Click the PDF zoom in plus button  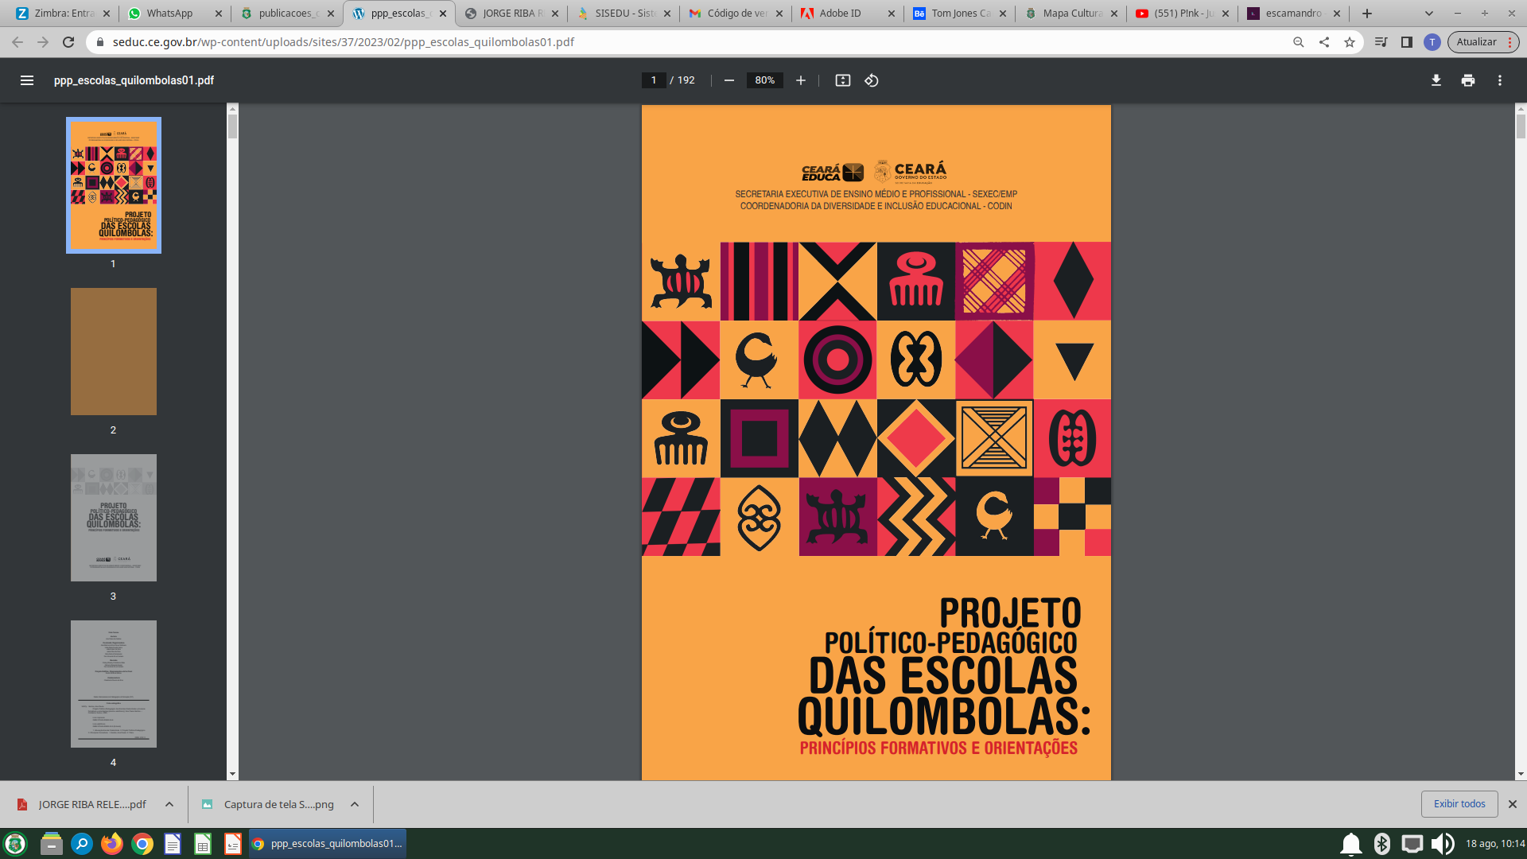[801, 80]
